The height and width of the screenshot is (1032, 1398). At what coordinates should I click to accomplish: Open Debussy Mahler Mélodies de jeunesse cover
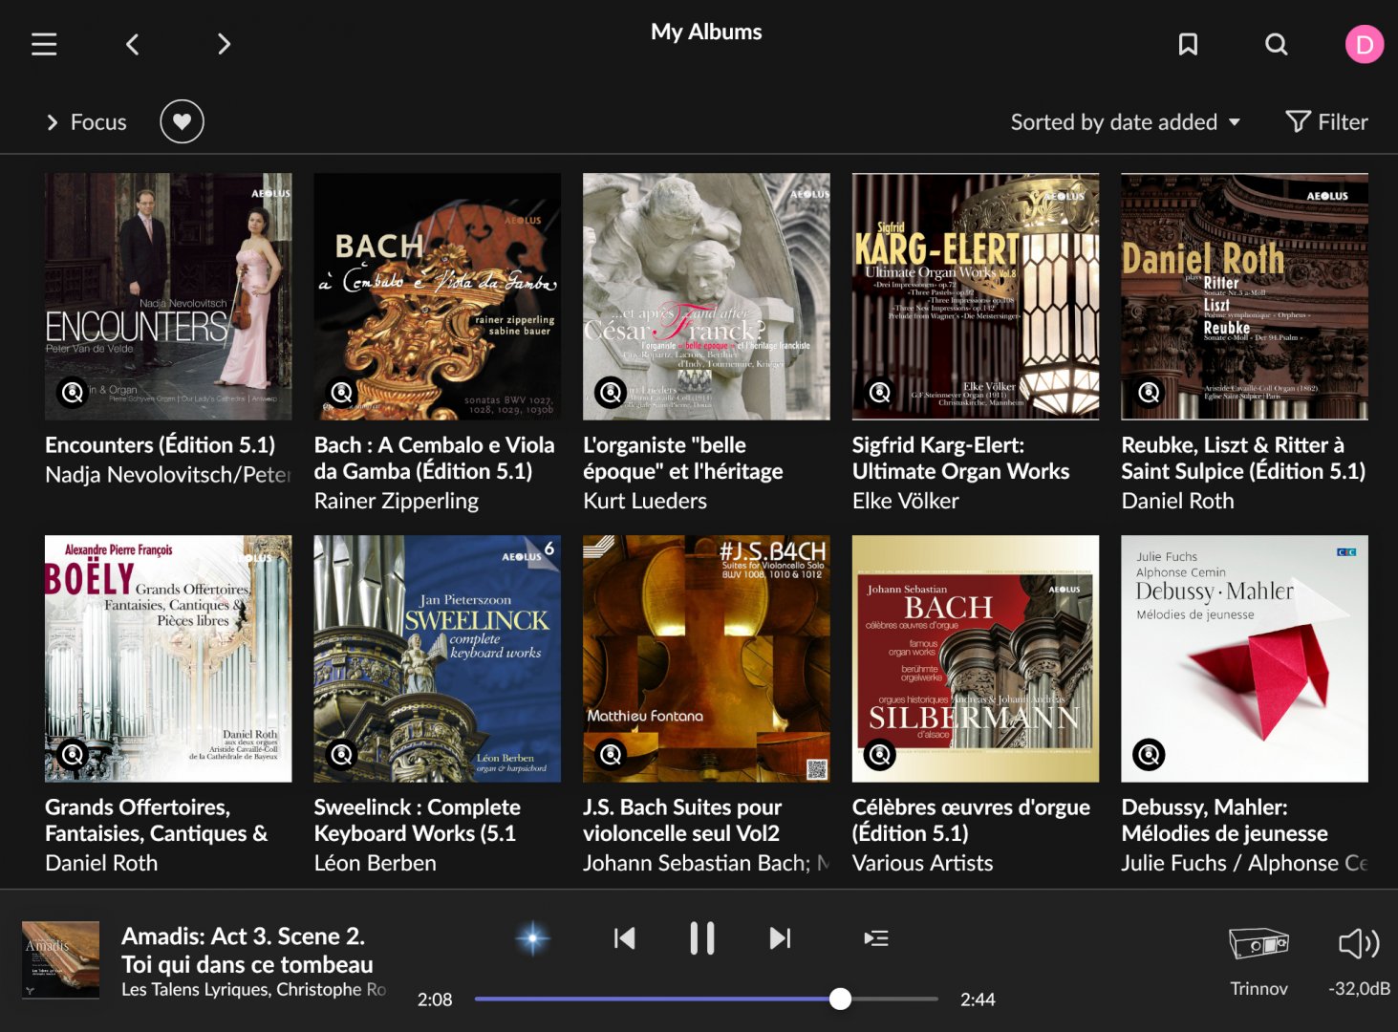(x=1244, y=658)
